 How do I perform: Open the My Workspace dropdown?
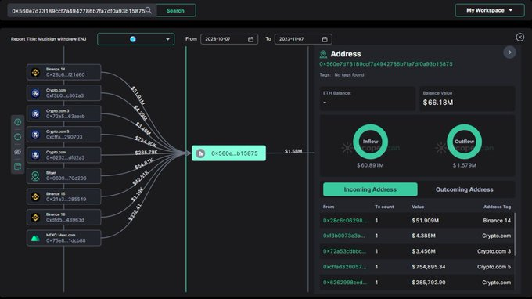click(490, 10)
